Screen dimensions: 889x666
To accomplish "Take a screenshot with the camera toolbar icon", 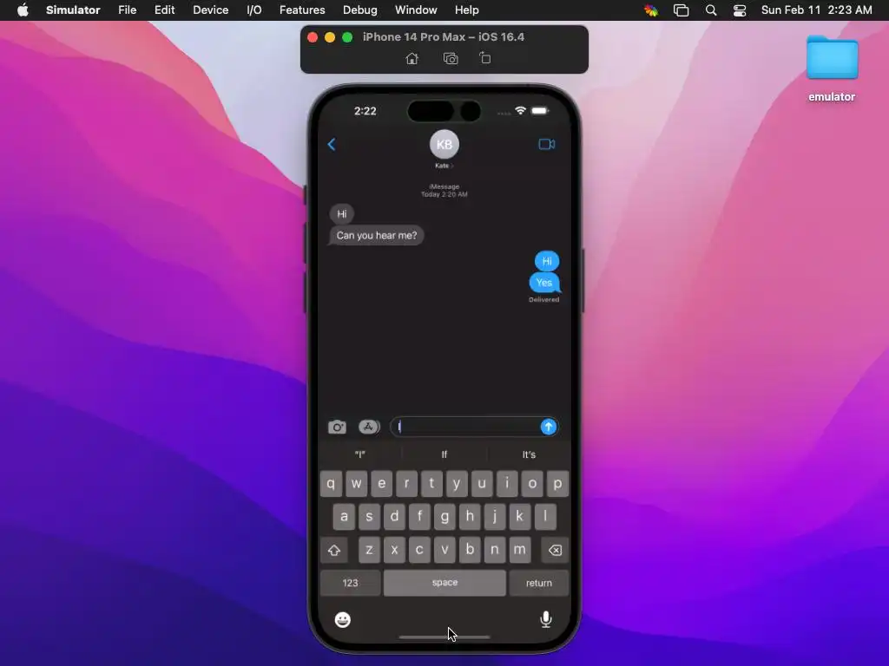I will (x=451, y=58).
